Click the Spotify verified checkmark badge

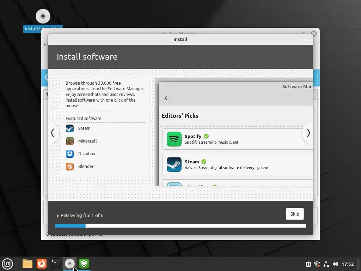(x=206, y=136)
